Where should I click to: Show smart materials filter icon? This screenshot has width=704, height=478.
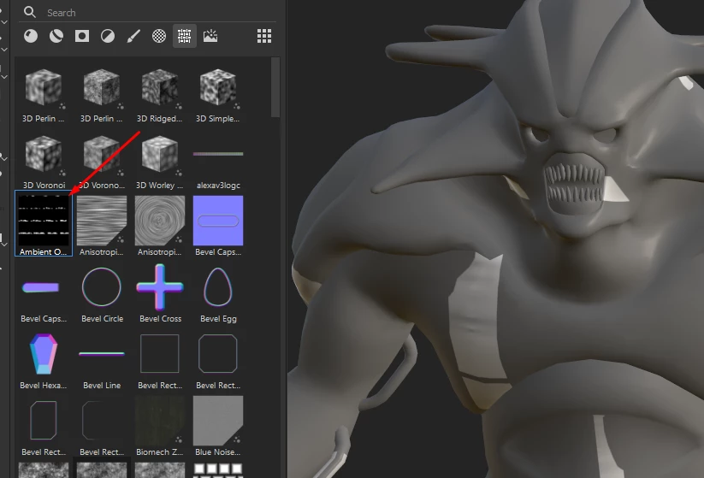56,36
